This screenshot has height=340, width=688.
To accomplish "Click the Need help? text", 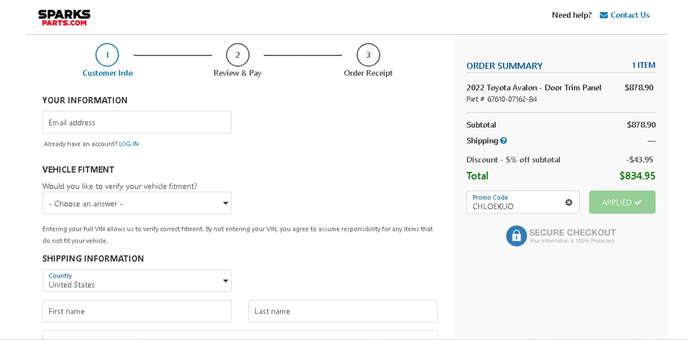I will (x=571, y=15).
